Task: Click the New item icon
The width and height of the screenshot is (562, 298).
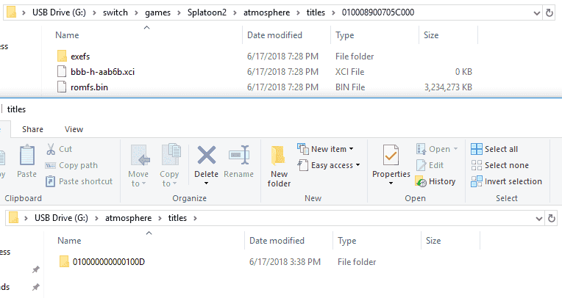Action: (303, 149)
